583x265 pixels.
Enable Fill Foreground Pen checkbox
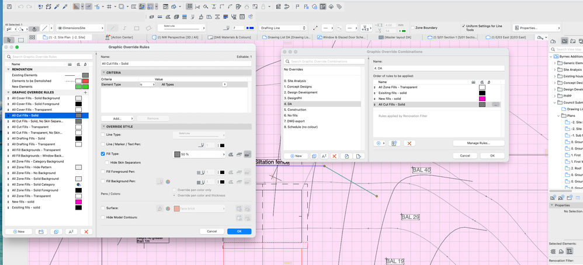click(x=103, y=172)
